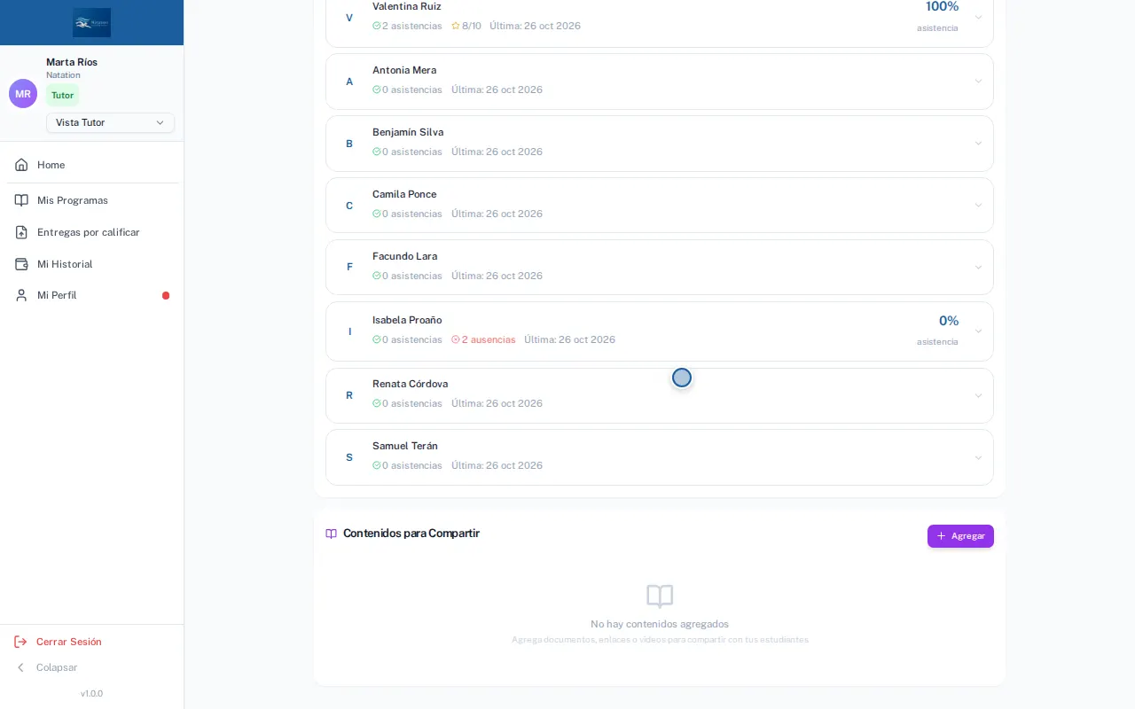Viewport: 1135px width, 709px height.
Task: Open Entregas por calificar menu item
Action: click(x=92, y=232)
